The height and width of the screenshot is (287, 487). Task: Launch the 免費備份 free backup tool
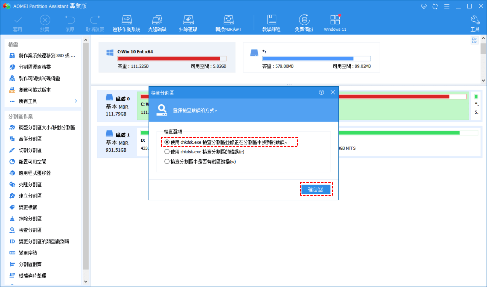coord(304,23)
